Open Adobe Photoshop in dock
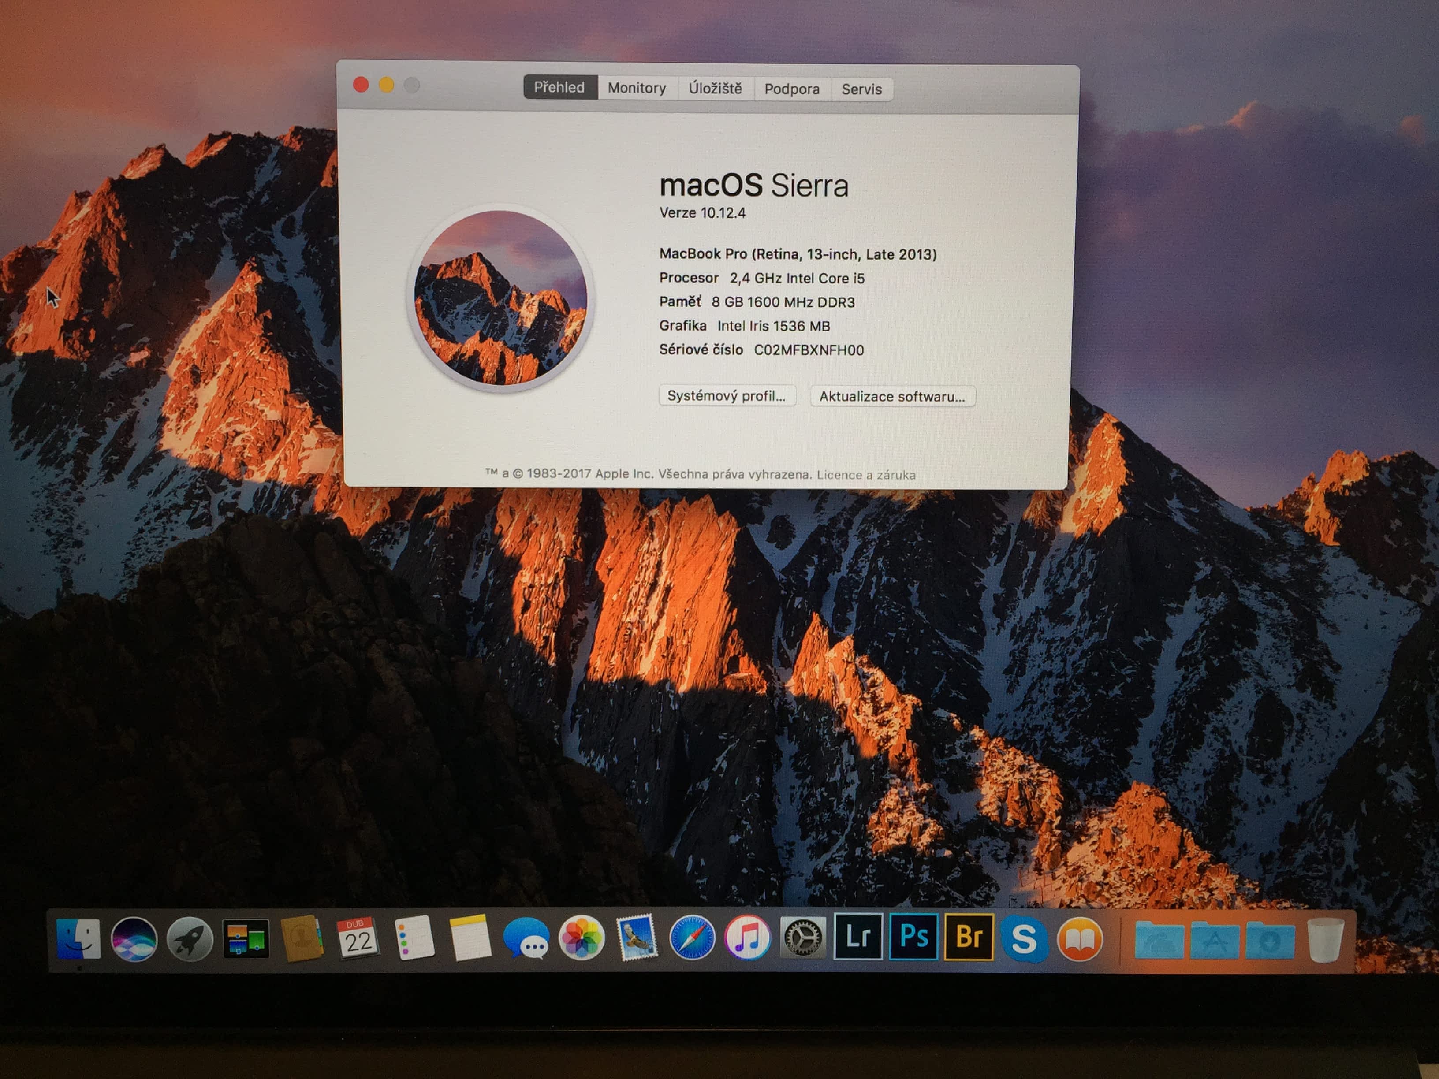 pyautogui.click(x=913, y=937)
